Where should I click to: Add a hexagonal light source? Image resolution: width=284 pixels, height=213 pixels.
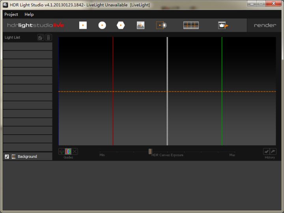click(x=121, y=25)
